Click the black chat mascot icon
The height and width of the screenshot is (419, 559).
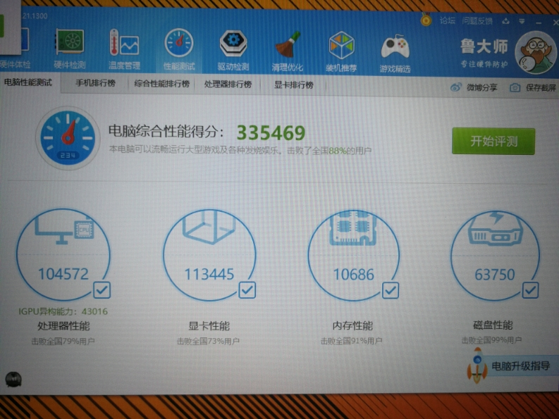(x=13, y=380)
